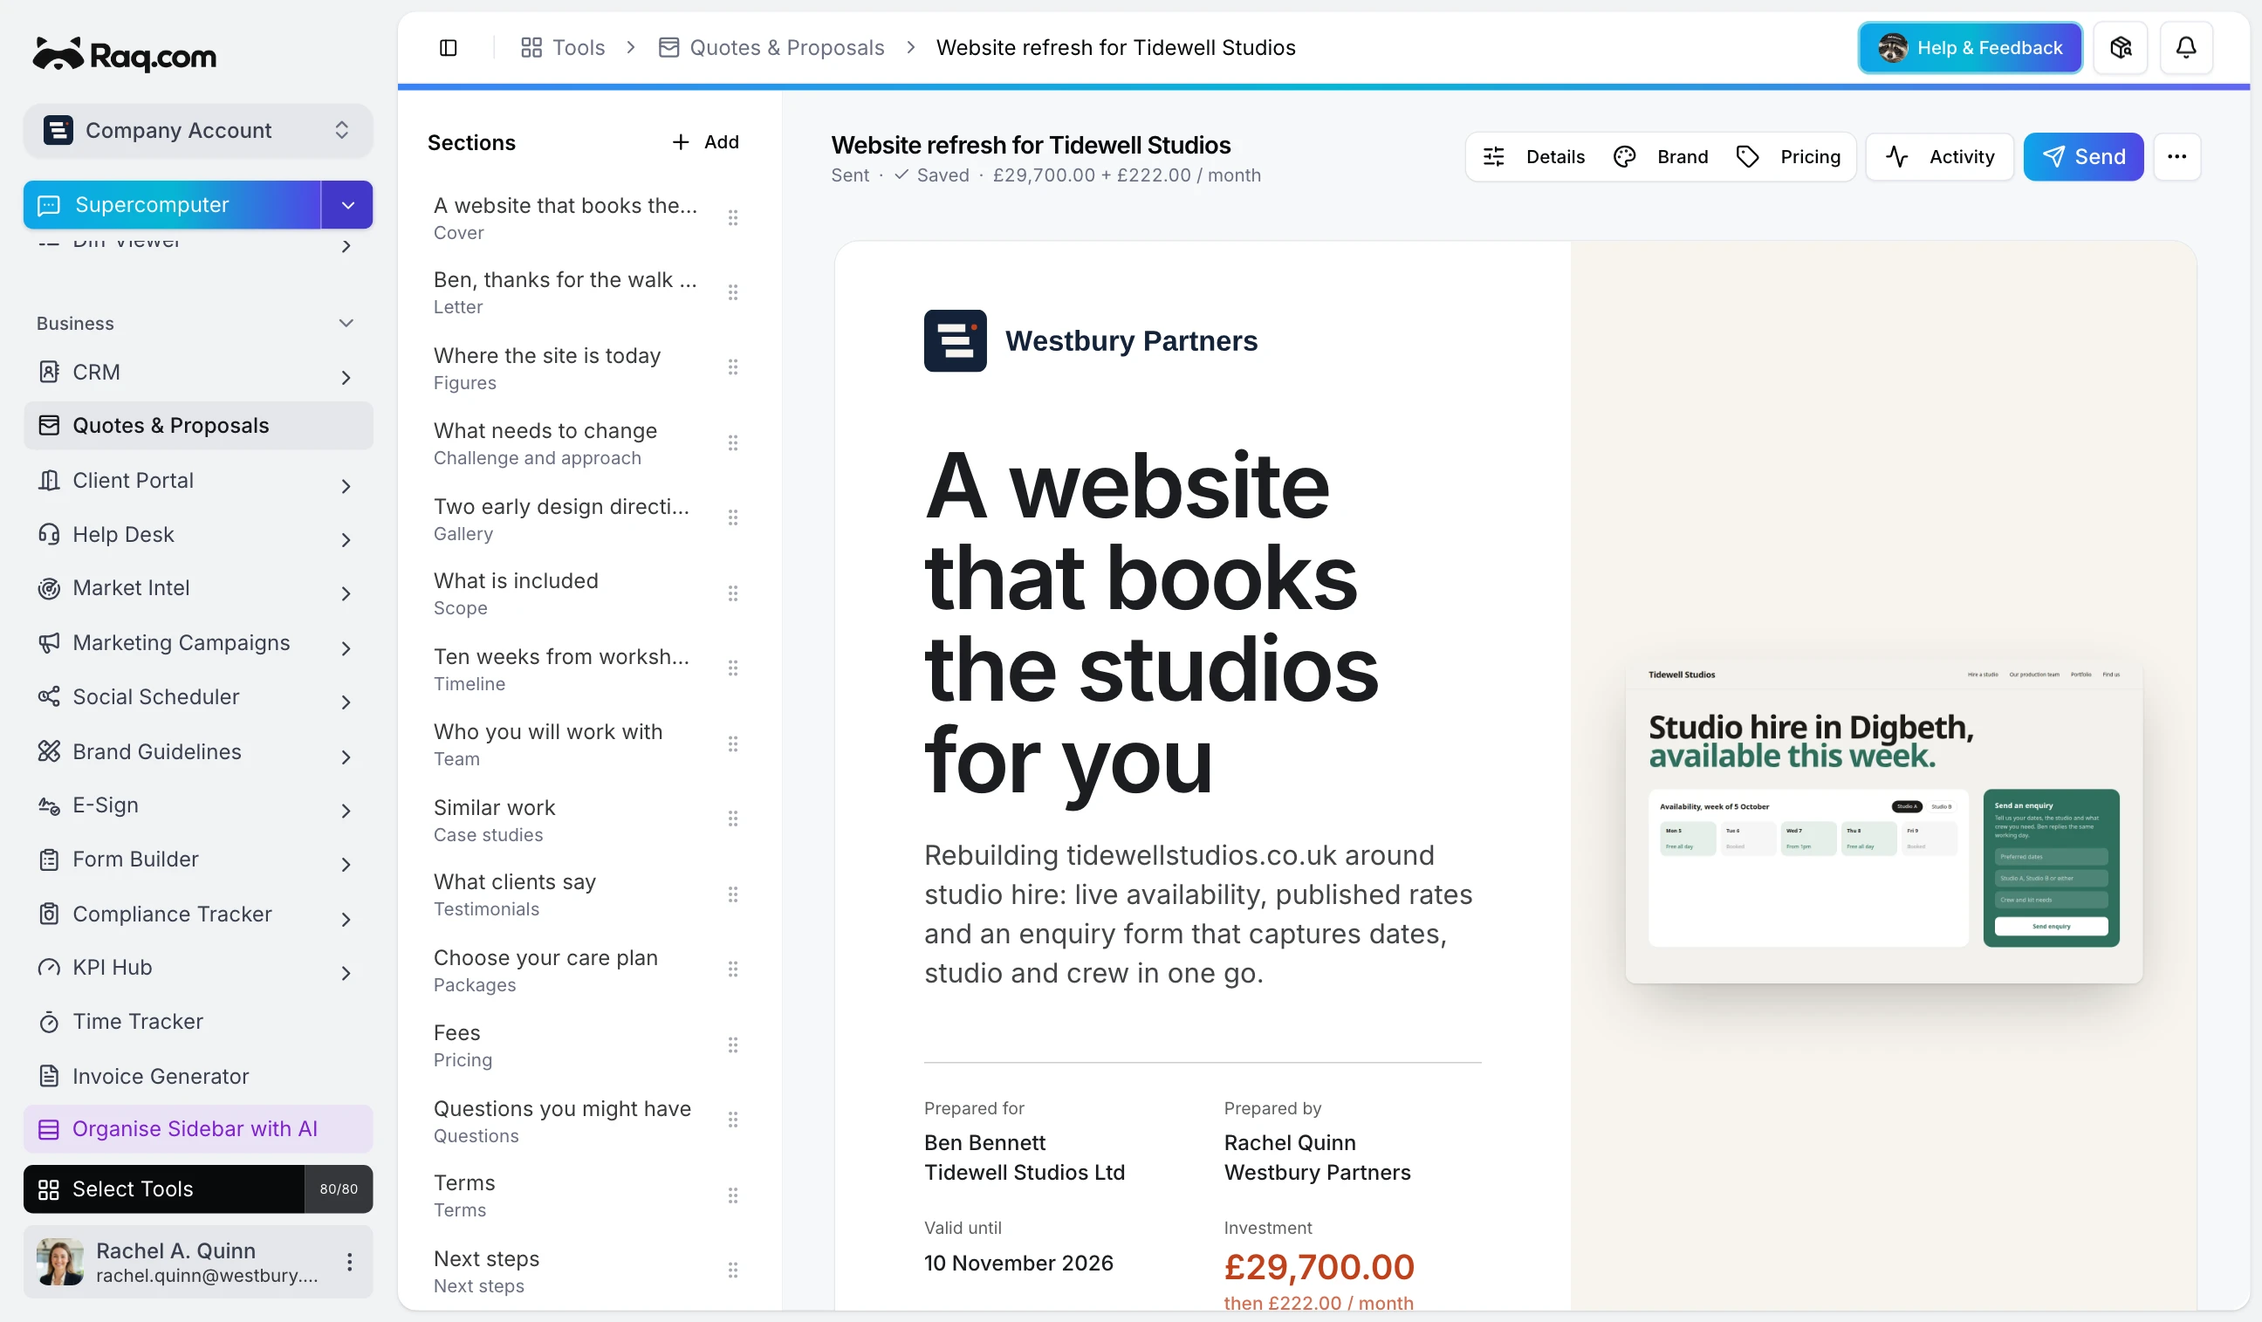
Task: Expand Marketing Campaigns submenu chevron
Action: [346, 649]
